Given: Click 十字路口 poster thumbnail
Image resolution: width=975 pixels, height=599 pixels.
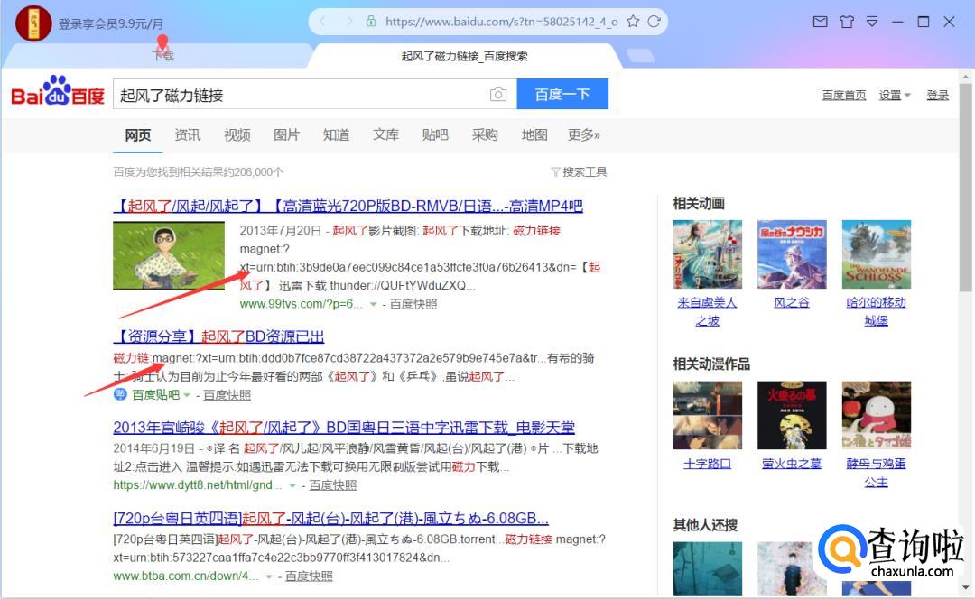Looking at the screenshot, I should [x=708, y=415].
